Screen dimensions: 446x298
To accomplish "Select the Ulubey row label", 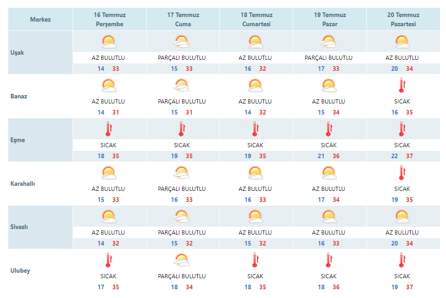I will click(x=20, y=271).
